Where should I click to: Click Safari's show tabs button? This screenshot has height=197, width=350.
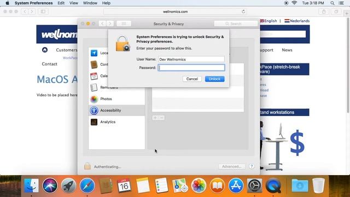336,11
